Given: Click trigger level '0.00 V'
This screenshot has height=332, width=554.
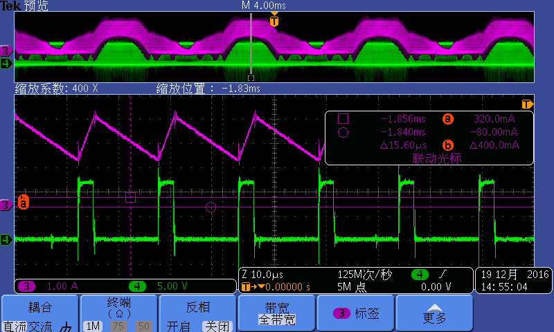Looking at the screenshot, I should 436,286.
